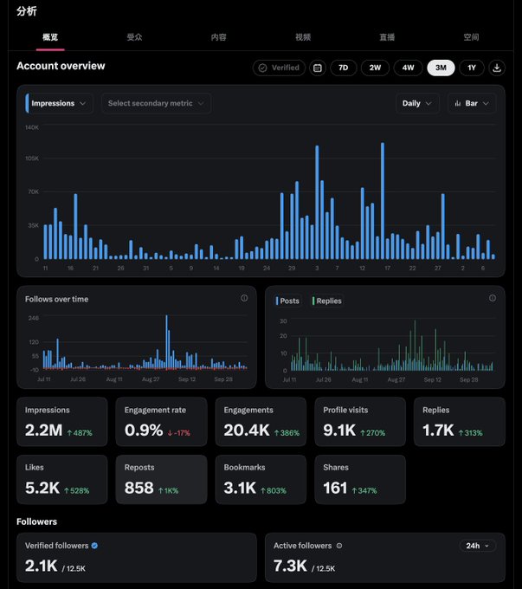Image resolution: width=522 pixels, height=589 pixels.
Task: Click the 分析 page title
Action: pyautogui.click(x=27, y=11)
